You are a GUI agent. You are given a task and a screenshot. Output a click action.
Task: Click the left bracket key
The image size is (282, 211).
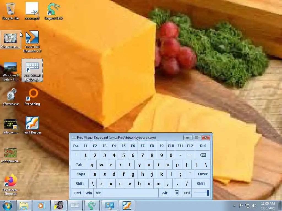(x=187, y=165)
